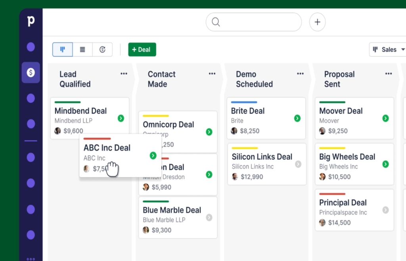Open the Proposal Sent column options menu
Viewport: 406px width, 261px height.
point(388,73)
